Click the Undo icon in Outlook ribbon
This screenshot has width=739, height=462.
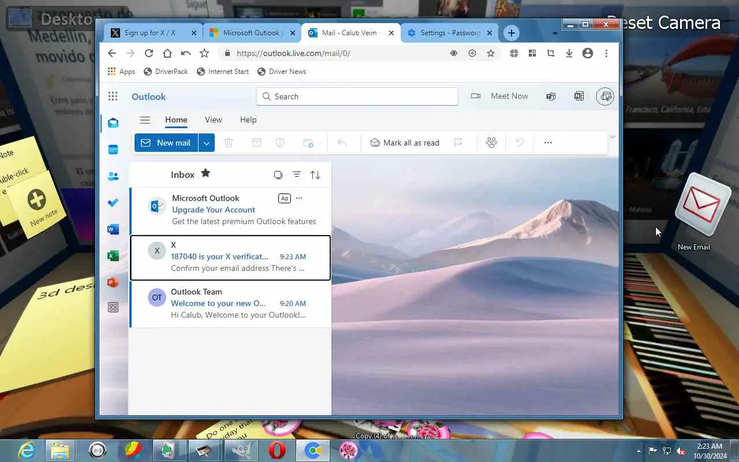tap(520, 143)
